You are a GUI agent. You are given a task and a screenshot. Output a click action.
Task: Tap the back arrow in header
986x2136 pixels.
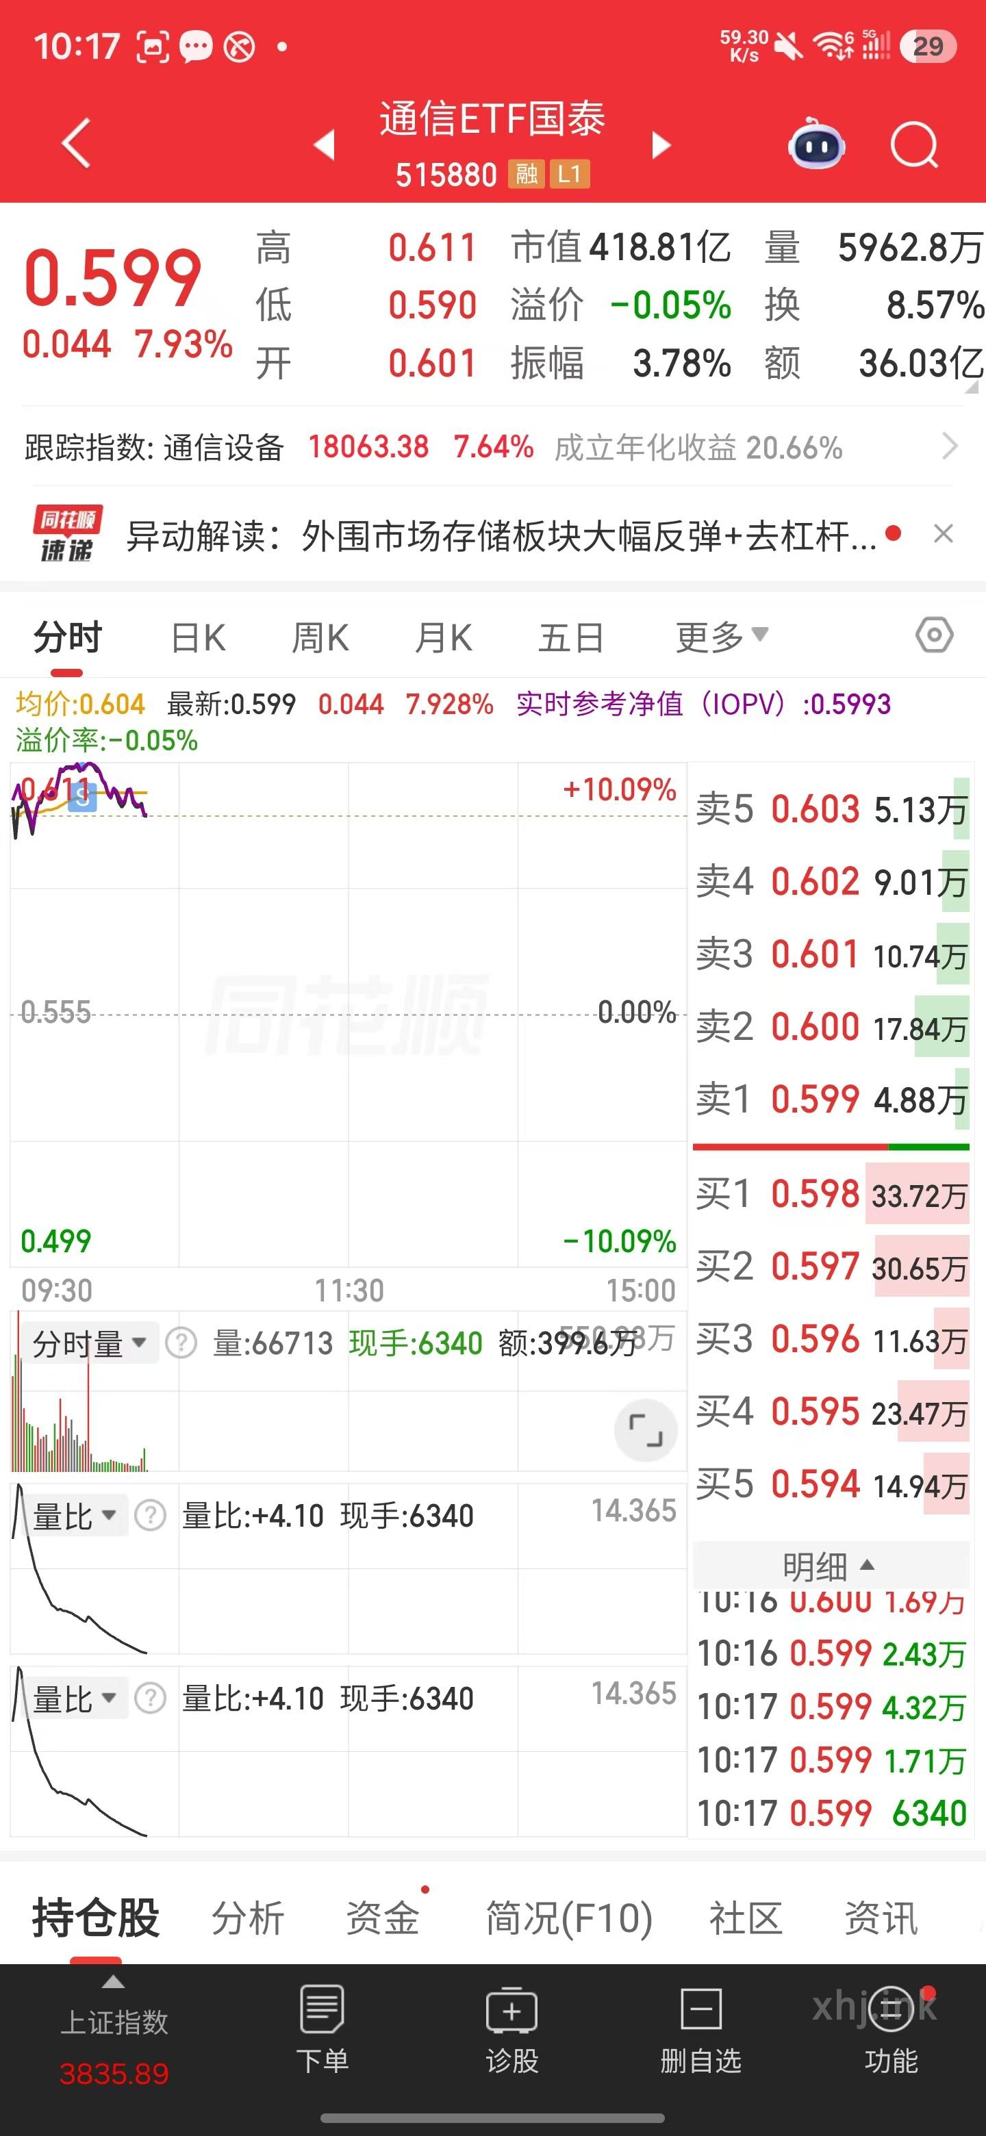tap(75, 144)
